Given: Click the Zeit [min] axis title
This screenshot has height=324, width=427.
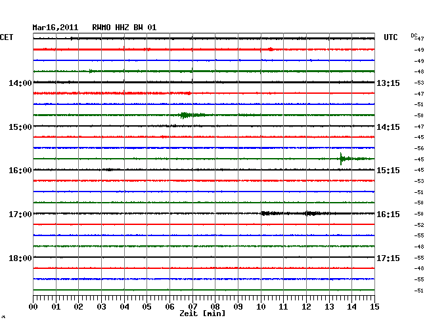Looking at the screenshot, I should pyautogui.click(x=202, y=314).
